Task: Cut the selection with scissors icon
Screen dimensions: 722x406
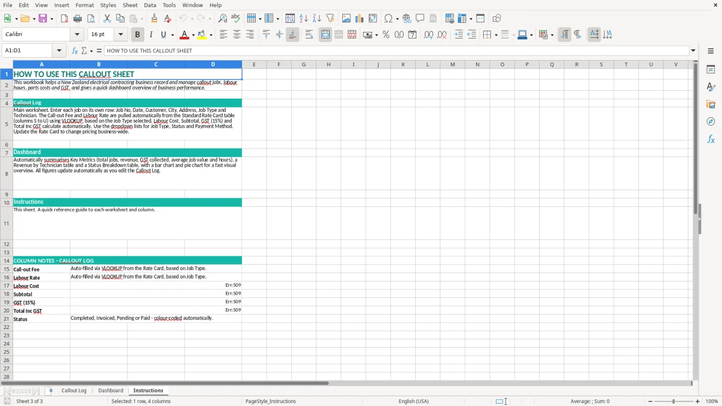Action: [107, 19]
